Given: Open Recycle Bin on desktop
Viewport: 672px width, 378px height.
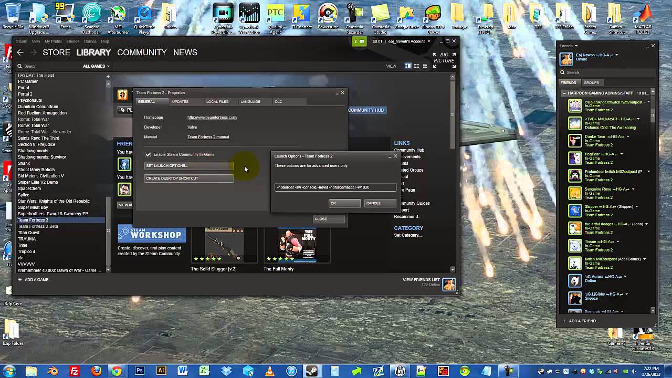Looking at the screenshot, I should [13, 16].
